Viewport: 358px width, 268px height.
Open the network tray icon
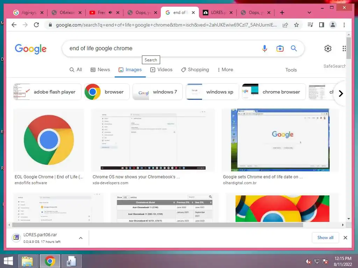317,261
